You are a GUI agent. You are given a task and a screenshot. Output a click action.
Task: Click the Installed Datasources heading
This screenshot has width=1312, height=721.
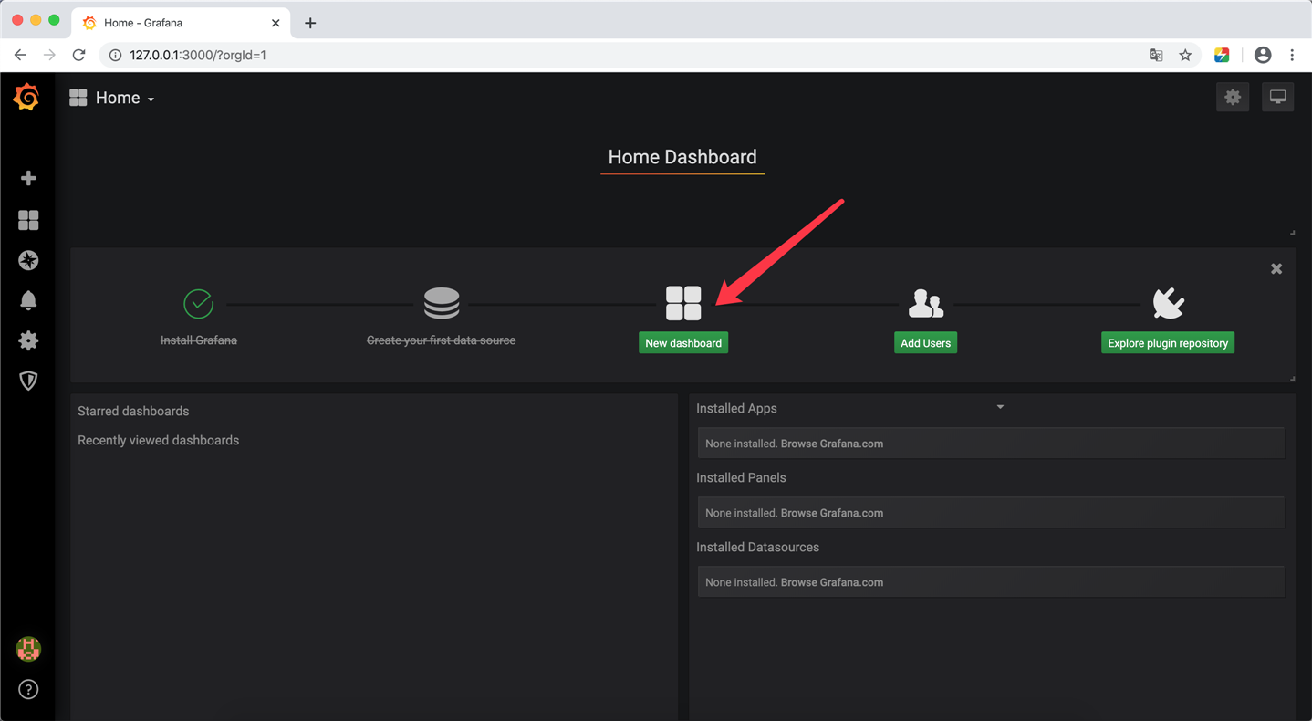click(758, 547)
